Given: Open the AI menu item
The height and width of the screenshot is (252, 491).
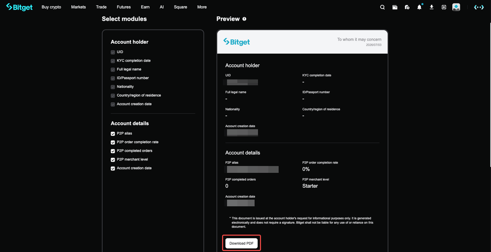Looking at the screenshot, I should pos(162,7).
